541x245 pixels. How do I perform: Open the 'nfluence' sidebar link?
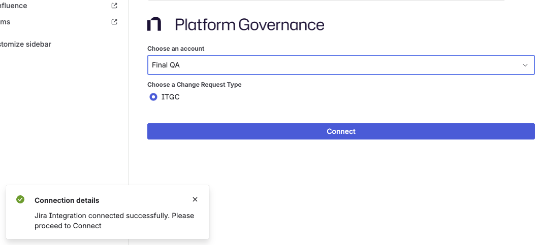pos(13,6)
